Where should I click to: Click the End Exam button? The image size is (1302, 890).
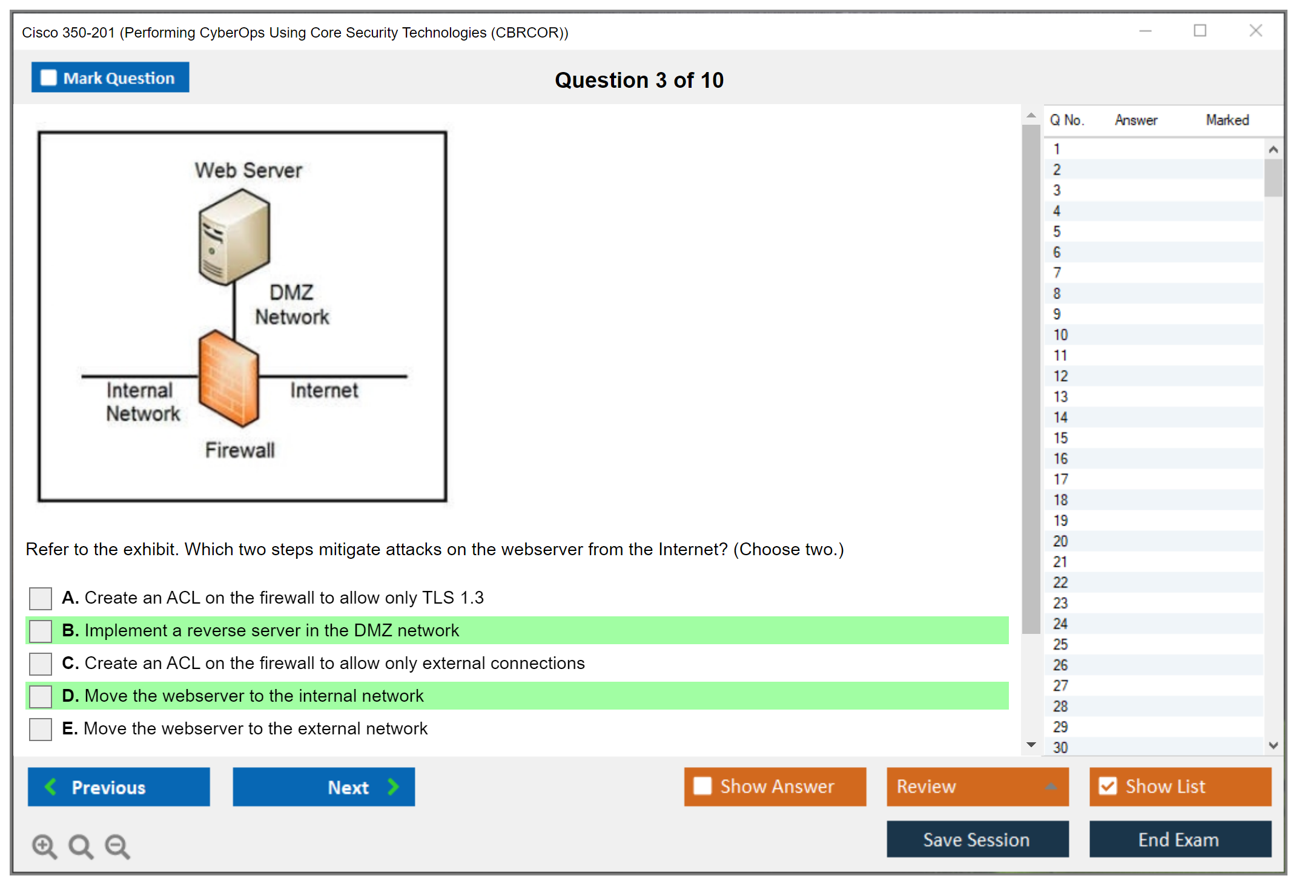(x=1179, y=839)
